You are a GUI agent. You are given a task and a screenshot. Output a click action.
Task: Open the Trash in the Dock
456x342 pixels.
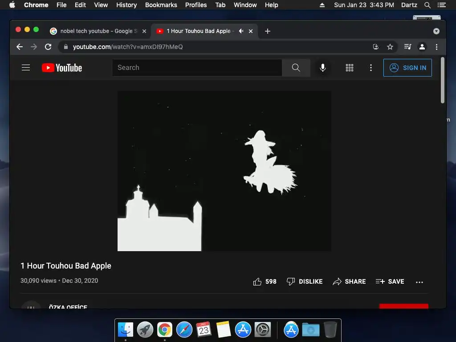pyautogui.click(x=330, y=330)
